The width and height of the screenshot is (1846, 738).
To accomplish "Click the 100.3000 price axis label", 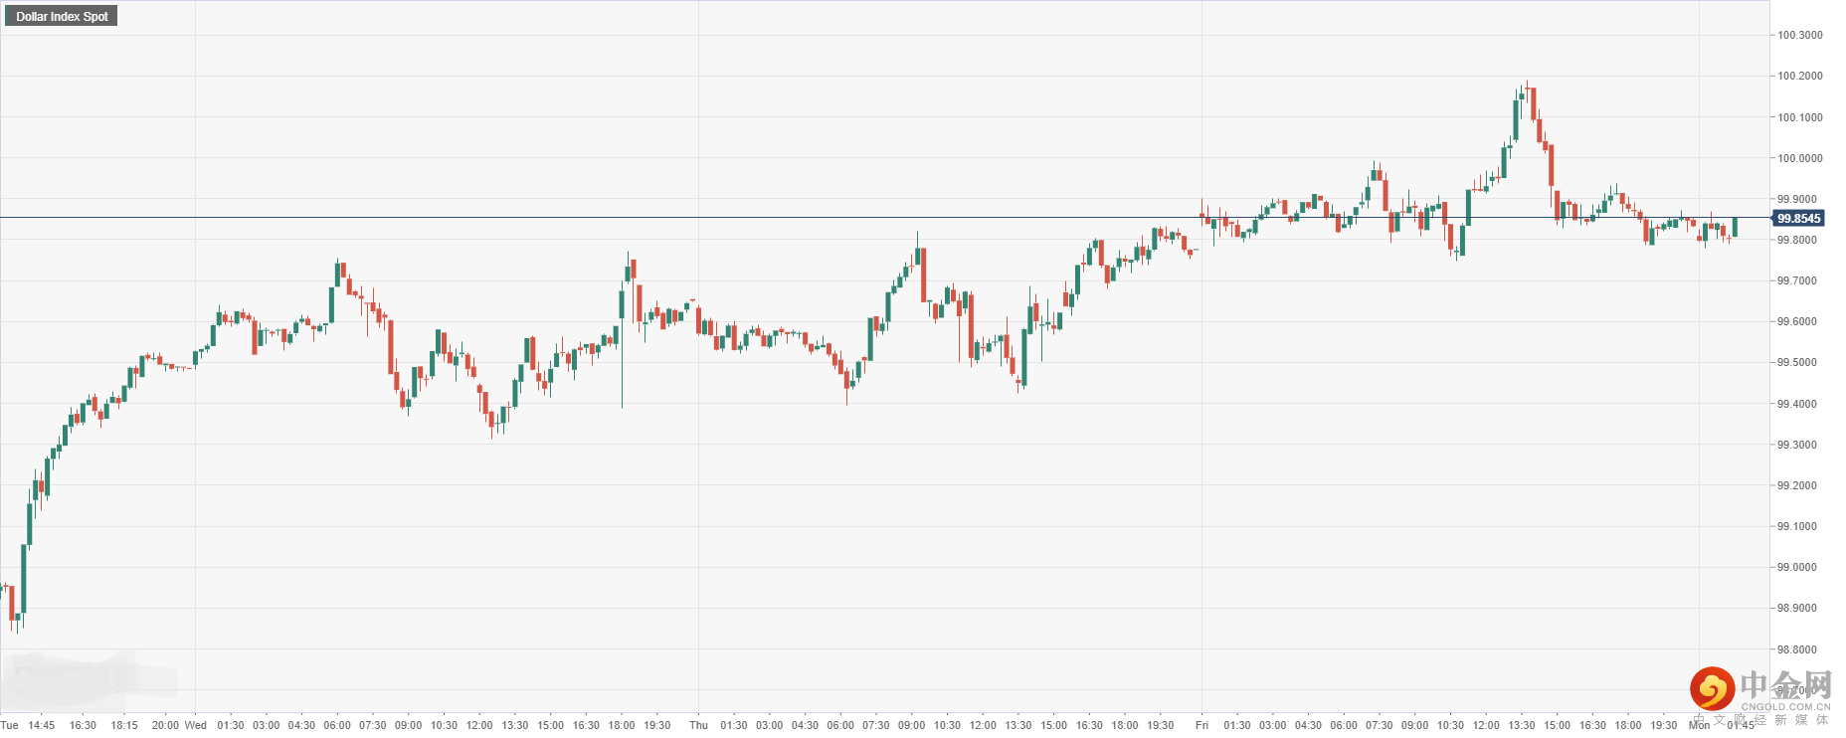I will (x=1799, y=35).
